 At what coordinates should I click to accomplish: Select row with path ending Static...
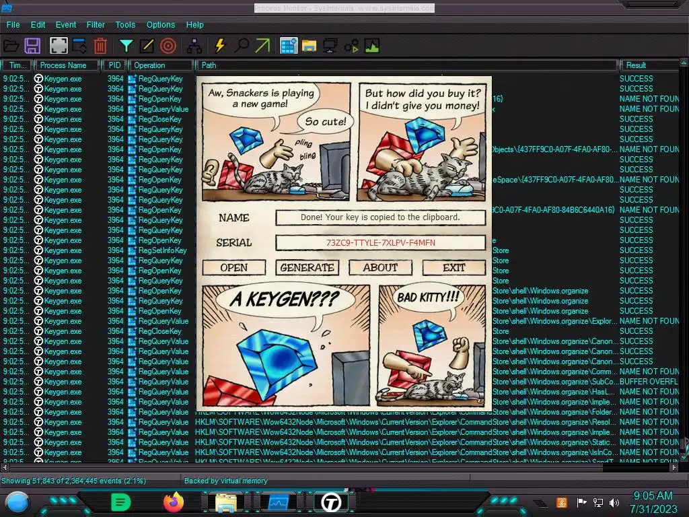(x=340, y=442)
